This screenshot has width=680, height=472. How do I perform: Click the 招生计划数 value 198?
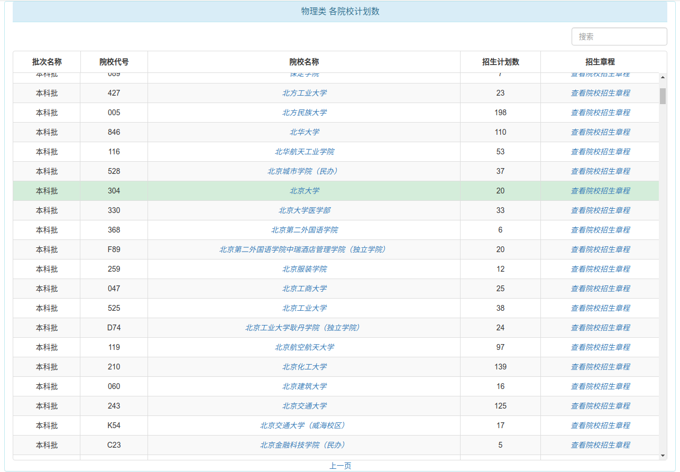click(500, 113)
